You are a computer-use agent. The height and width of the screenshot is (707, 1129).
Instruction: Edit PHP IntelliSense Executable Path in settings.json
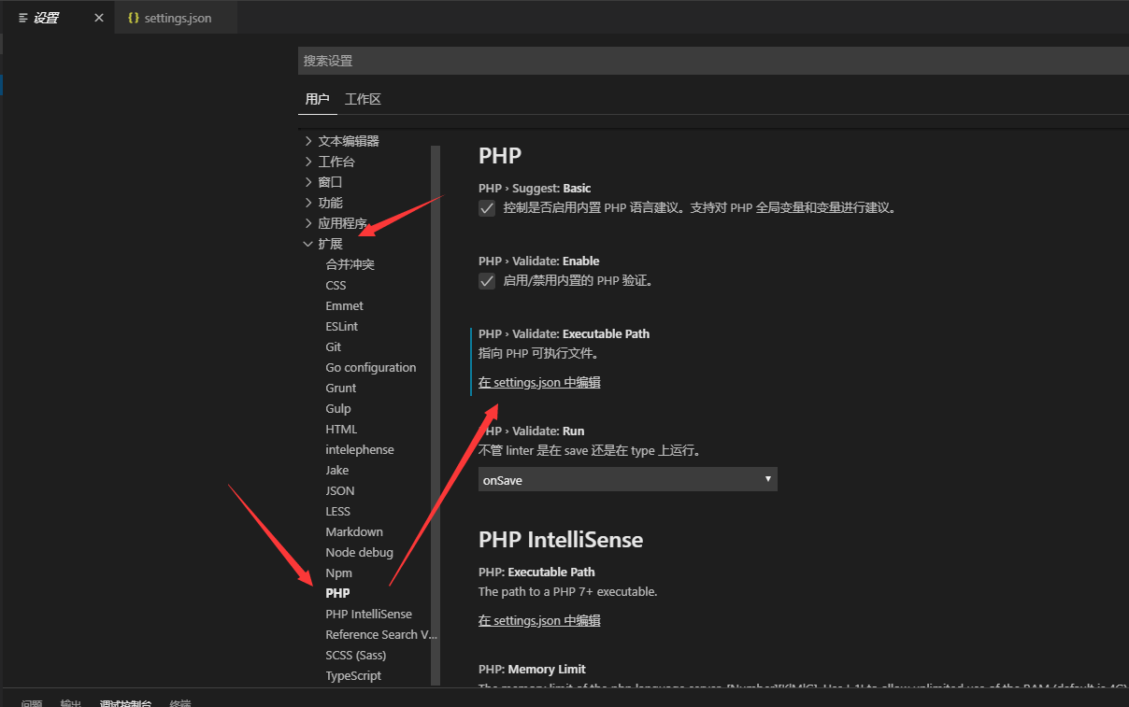tap(539, 620)
